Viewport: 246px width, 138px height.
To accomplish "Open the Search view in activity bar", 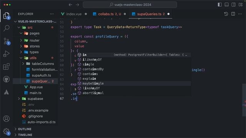I will pos(7,28).
